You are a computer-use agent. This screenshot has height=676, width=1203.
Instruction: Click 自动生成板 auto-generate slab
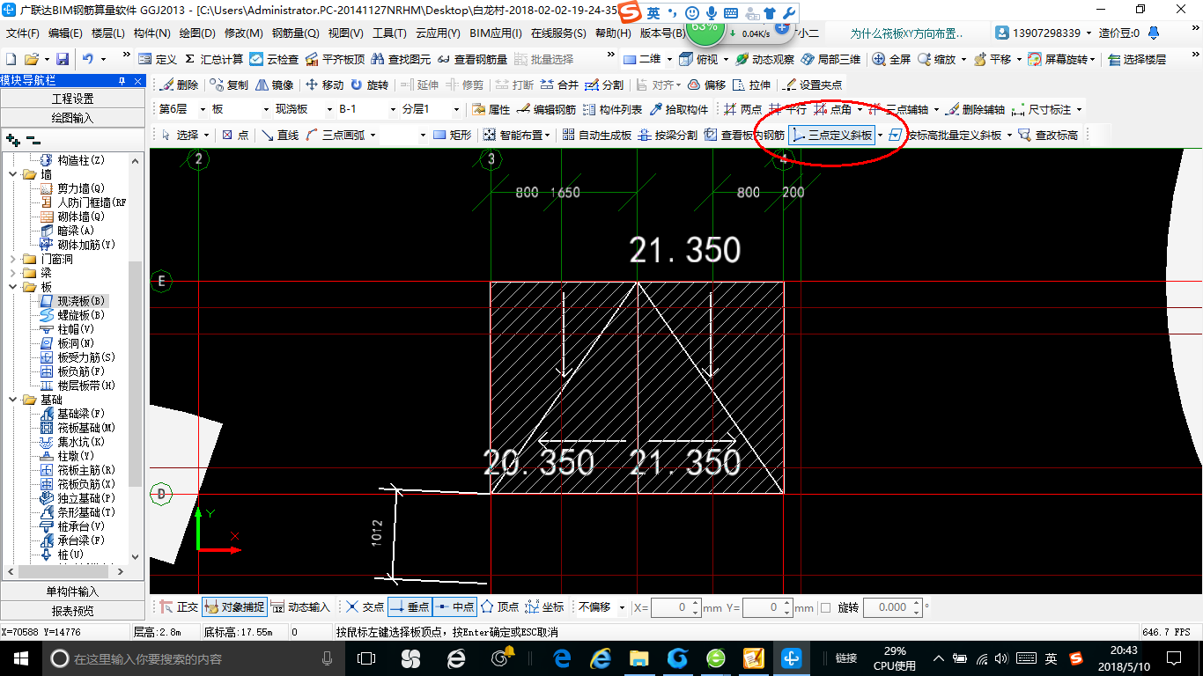coord(596,135)
